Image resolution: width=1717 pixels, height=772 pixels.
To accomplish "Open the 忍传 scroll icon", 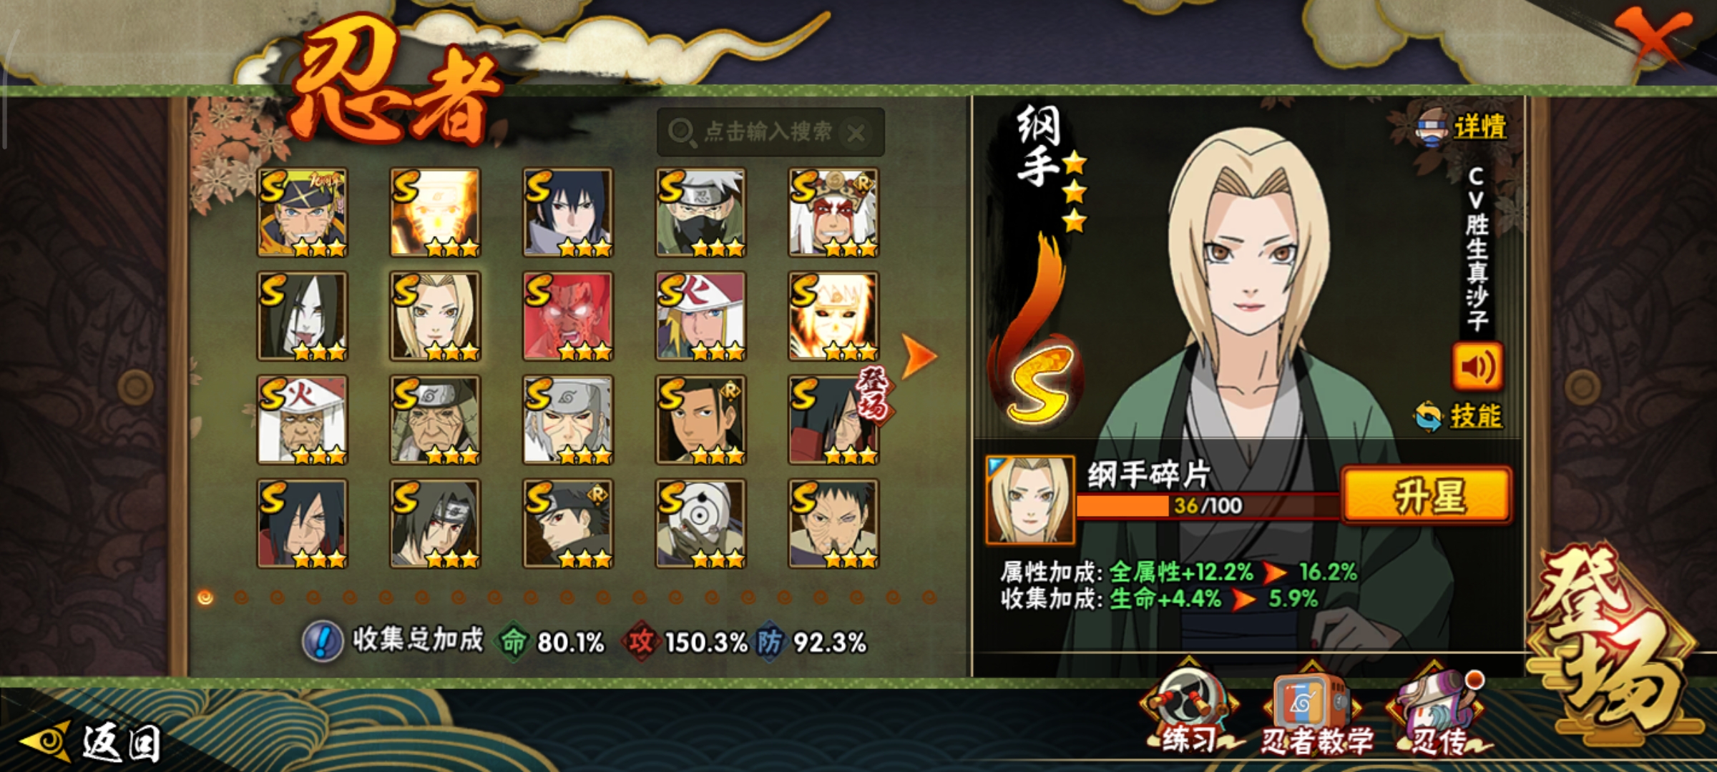I will point(1438,708).
